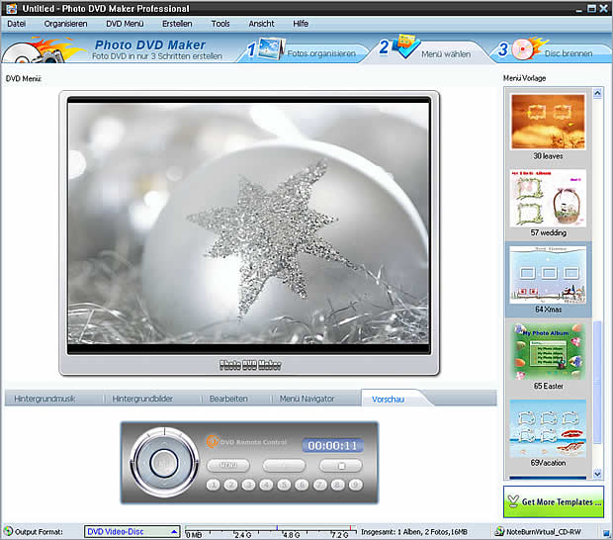Open the Hilfe menu
Viewport: 613px width, 540px height.
pos(301,24)
